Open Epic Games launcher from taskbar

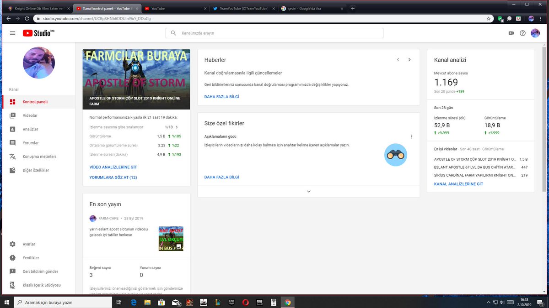(x=231, y=302)
